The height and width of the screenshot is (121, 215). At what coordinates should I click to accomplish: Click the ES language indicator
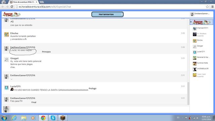click(178, 118)
